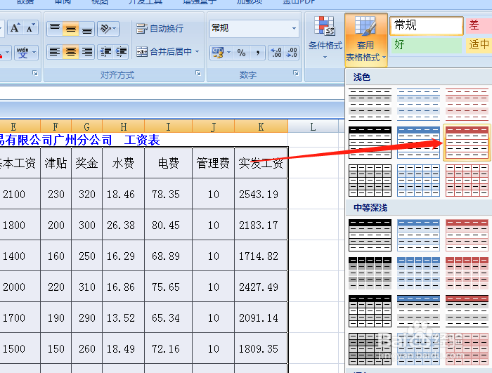This screenshot has height=373, width=492.
Task: Select bottom vertical alignment
Action: point(87,29)
